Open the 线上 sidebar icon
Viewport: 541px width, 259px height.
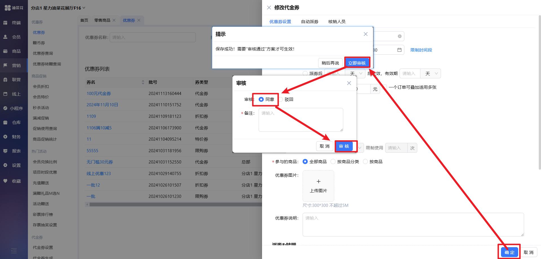coord(5,94)
